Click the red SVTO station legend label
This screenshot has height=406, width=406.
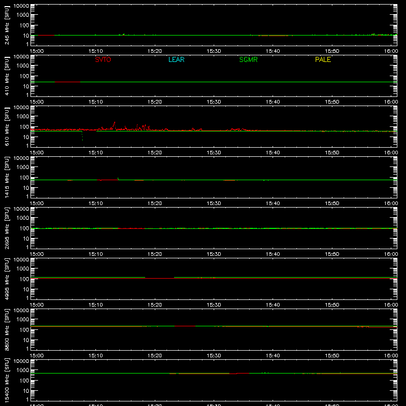point(103,59)
